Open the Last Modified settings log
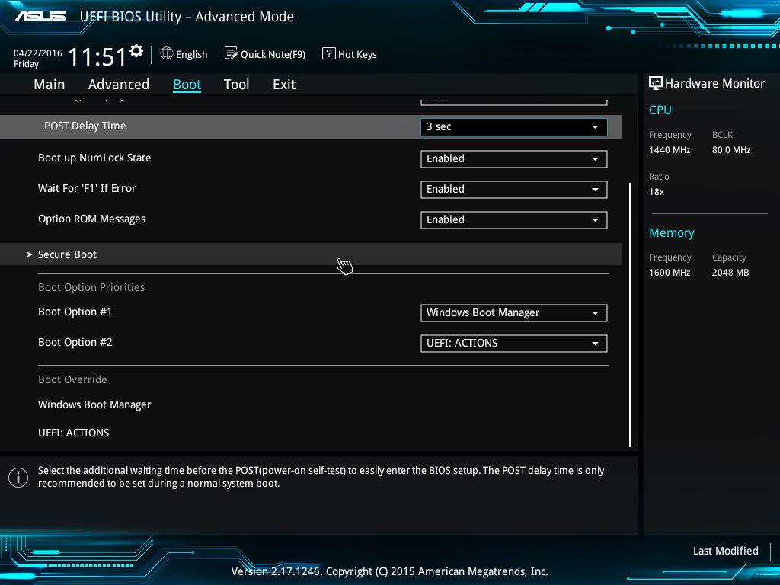This screenshot has width=780, height=585. coord(726,551)
